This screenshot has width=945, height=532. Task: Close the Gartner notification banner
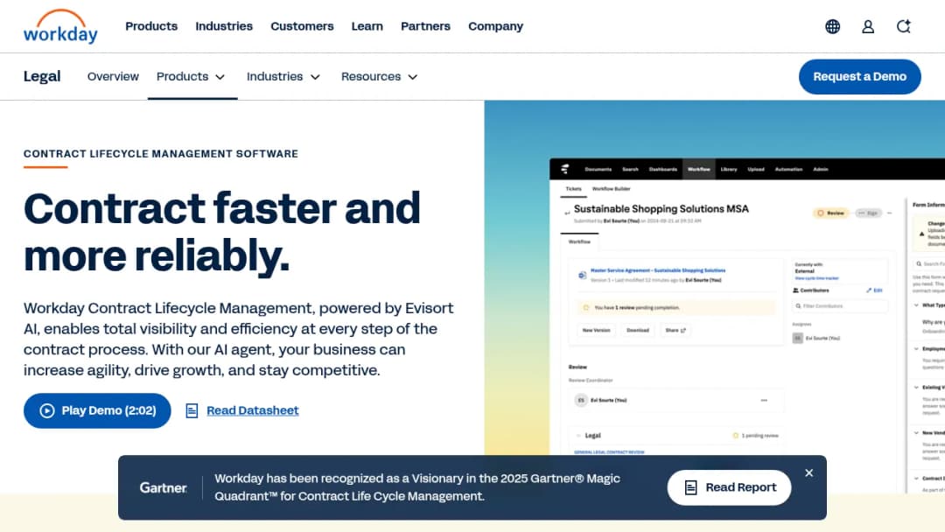[x=808, y=473]
